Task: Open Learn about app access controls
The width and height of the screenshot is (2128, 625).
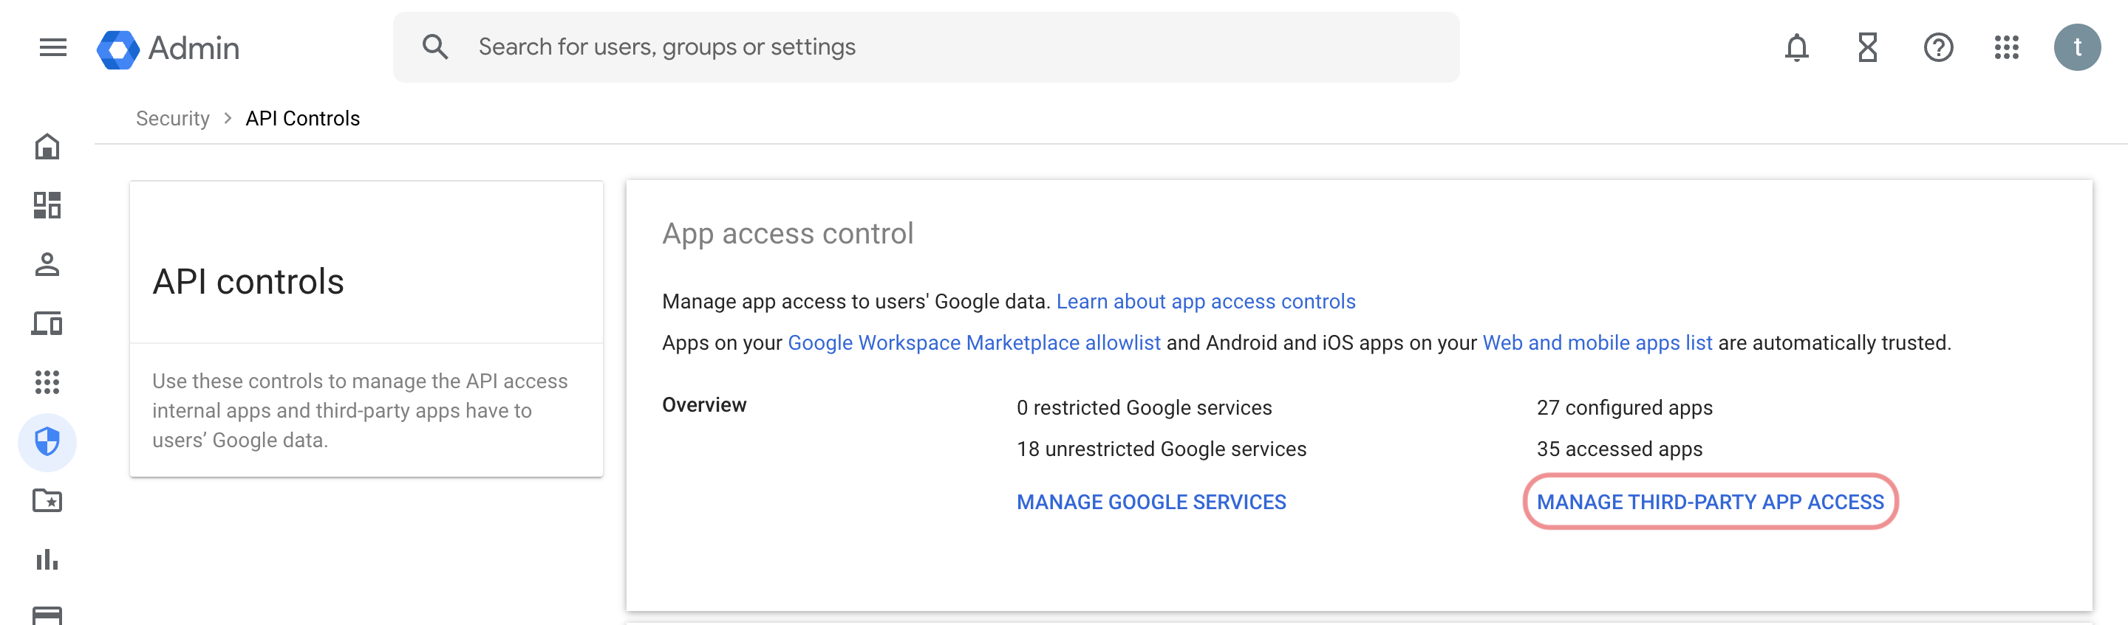Action: point(1205,302)
